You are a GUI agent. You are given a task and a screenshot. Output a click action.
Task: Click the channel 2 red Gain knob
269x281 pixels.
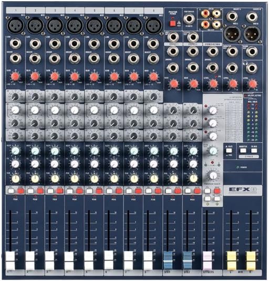click(35, 77)
